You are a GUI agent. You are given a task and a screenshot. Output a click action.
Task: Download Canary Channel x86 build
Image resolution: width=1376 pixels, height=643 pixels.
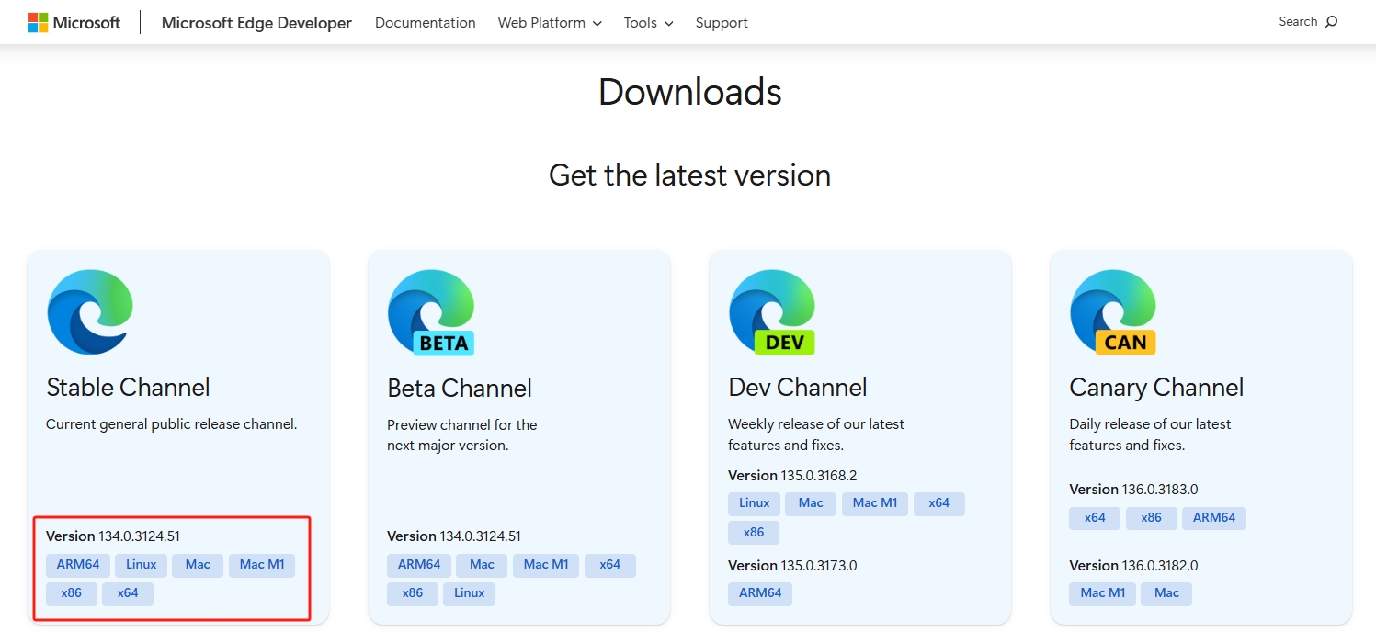1152,518
